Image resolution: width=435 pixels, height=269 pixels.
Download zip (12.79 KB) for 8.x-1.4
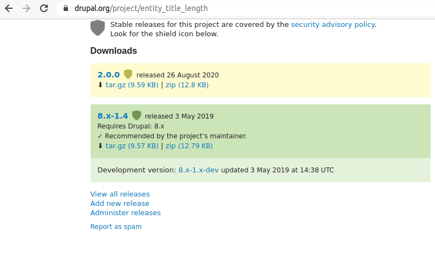[x=189, y=145]
